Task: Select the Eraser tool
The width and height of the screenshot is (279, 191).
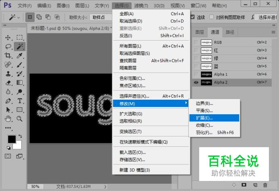Action: pyautogui.click(x=8, y=83)
